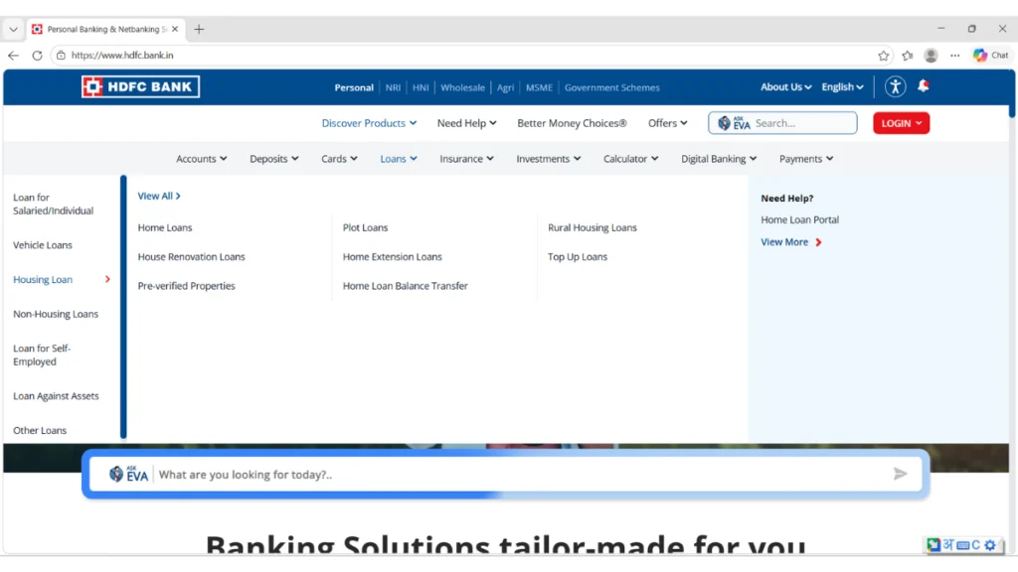Open Home Loan Balance Transfer link
The width and height of the screenshot is (1018, 572).
406,286
